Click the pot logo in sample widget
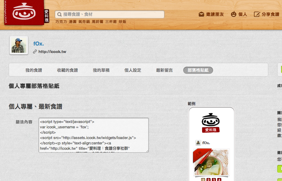Image resolution: width=282 pixels, height=181 pixels. 211,123
